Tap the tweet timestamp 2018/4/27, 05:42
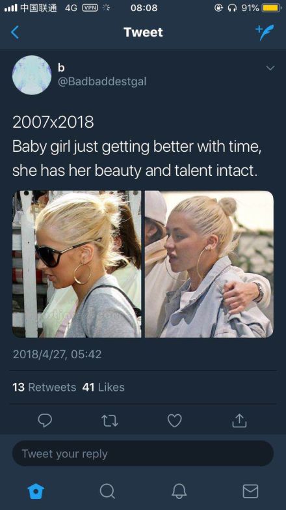The width and height of the screenshot is (286, 510). 57,354
